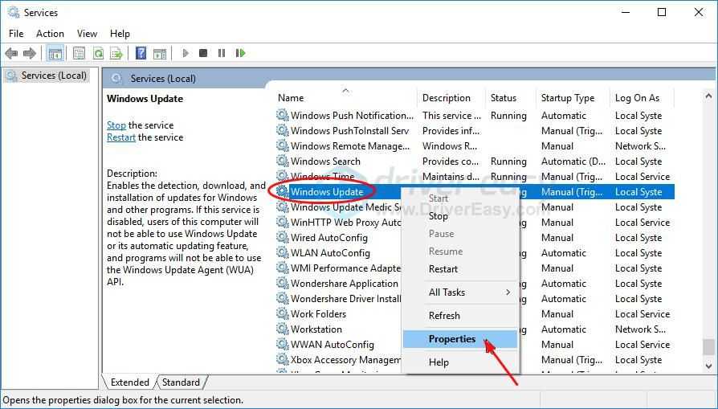This screenshot has height=409, width=718.
Task: Click the Stop Service square icon
Action: tap(203, 54)
